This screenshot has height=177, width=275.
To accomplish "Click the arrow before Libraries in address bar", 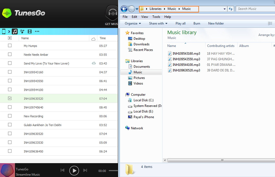I will point(147,9).
